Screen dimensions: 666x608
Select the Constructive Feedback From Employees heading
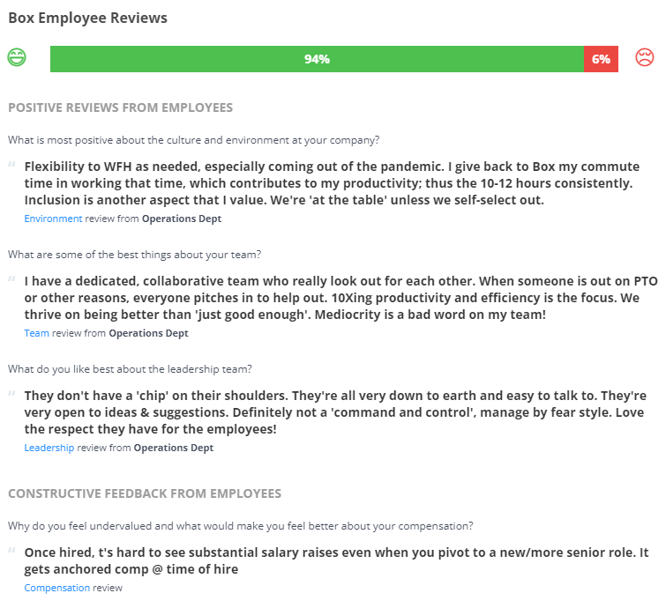(x=145, y=493)
